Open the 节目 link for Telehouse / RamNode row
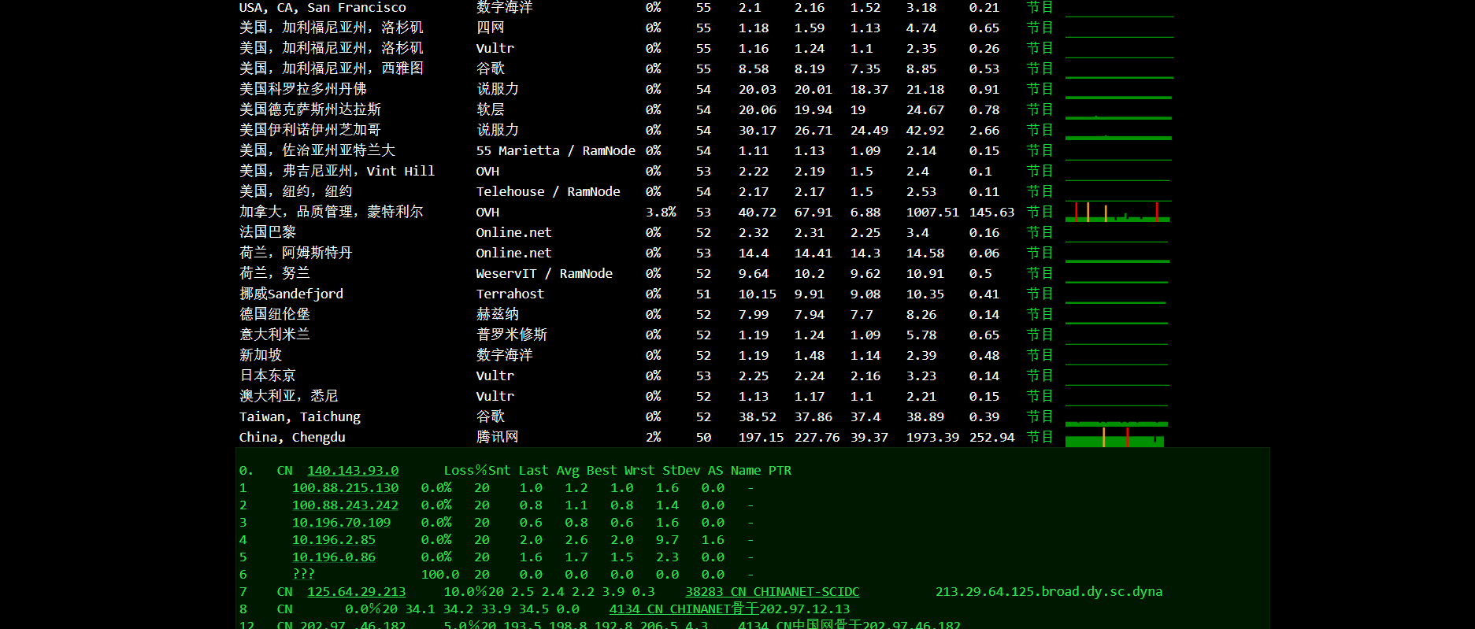Image resolution: width=1475 pixels, height=629 pixels. coord(1040,191)
